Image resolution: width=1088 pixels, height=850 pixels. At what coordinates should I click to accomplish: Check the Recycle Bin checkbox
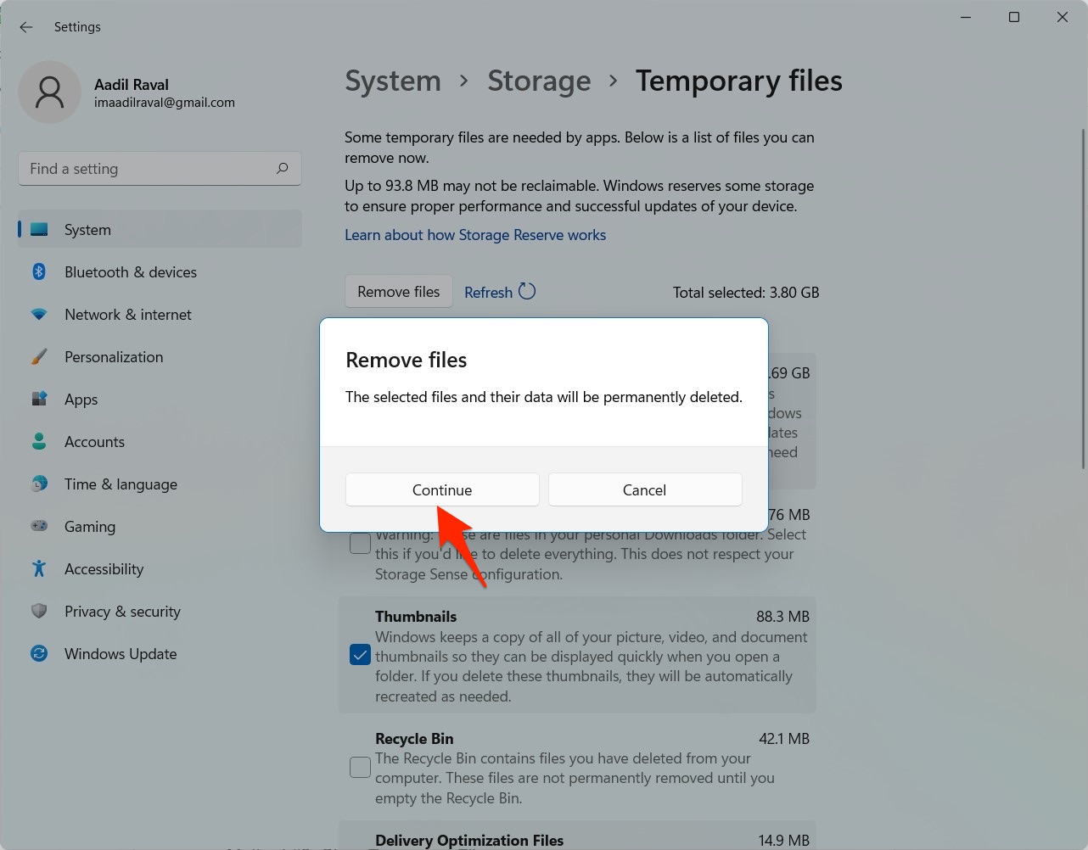360,768
